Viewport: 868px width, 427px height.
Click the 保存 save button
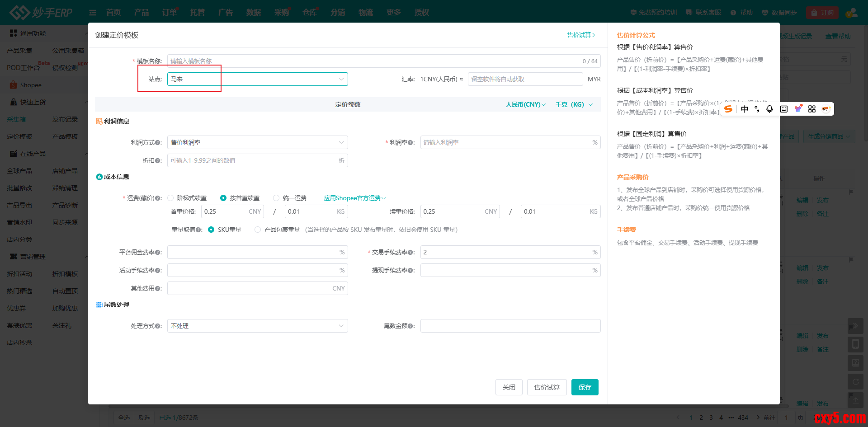point(585,387)
